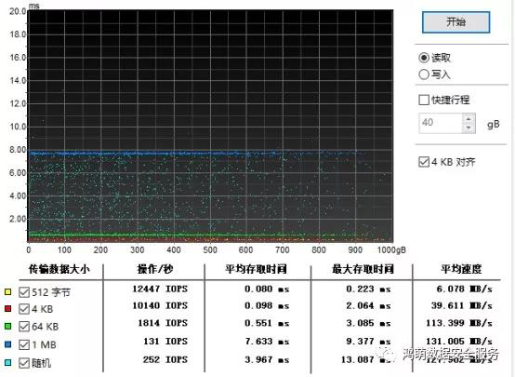The width and height of the screenshot is (515, 377).
Task: Click the 平均存取时间 column header
Action: coord(256,269)
